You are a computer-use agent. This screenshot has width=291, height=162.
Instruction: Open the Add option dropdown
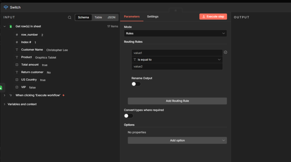(177, 140)
